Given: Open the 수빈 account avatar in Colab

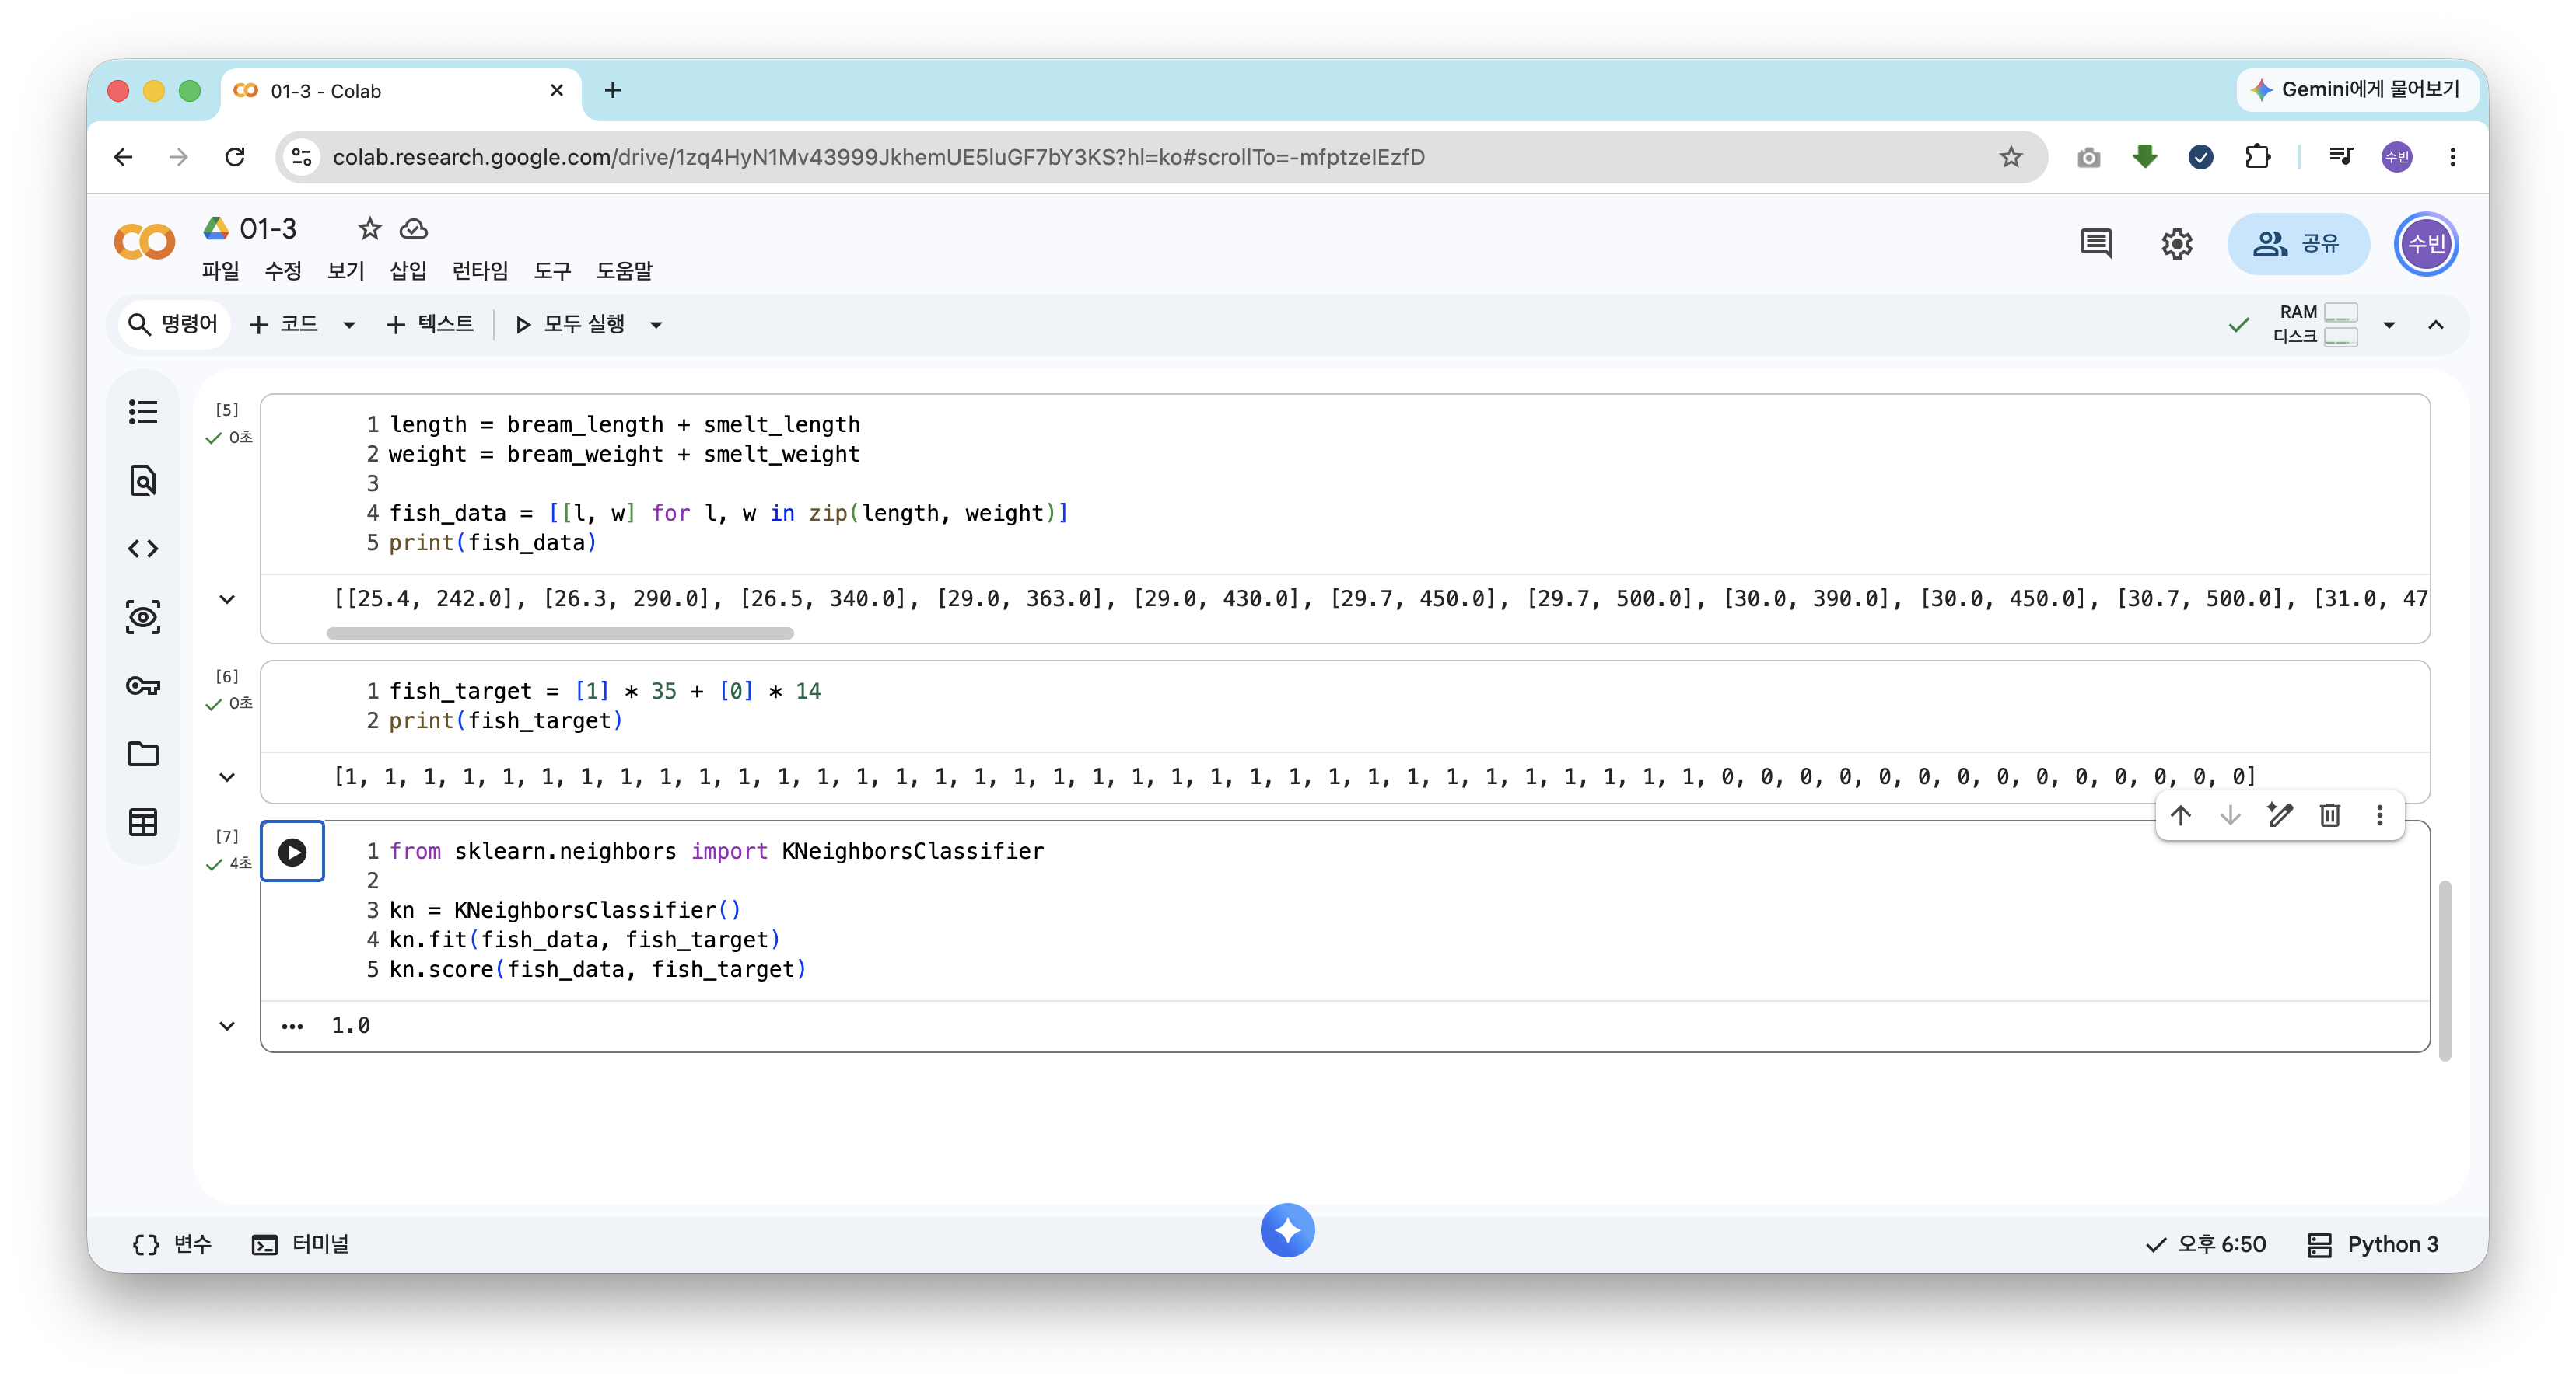Looking at the screenshot, I should 2425,244.
